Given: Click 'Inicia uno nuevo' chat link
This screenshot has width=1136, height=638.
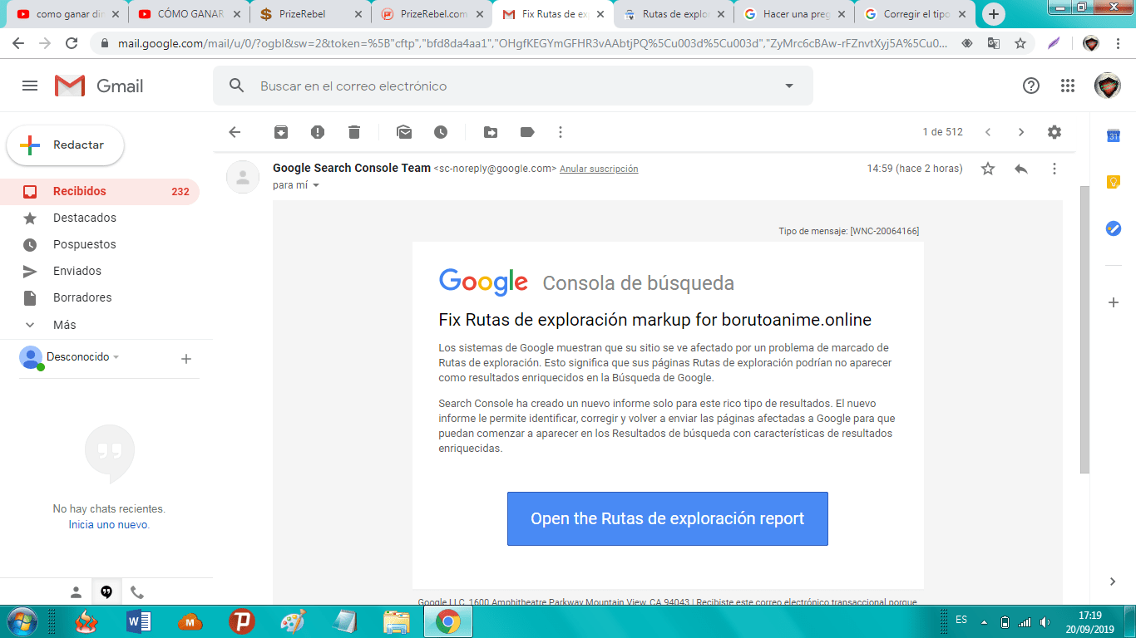Looking at the screenshot, I should click(109, 525).
